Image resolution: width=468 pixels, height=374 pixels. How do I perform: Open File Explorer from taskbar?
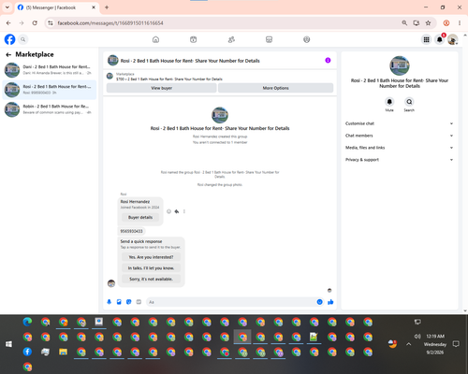point(63,352)
